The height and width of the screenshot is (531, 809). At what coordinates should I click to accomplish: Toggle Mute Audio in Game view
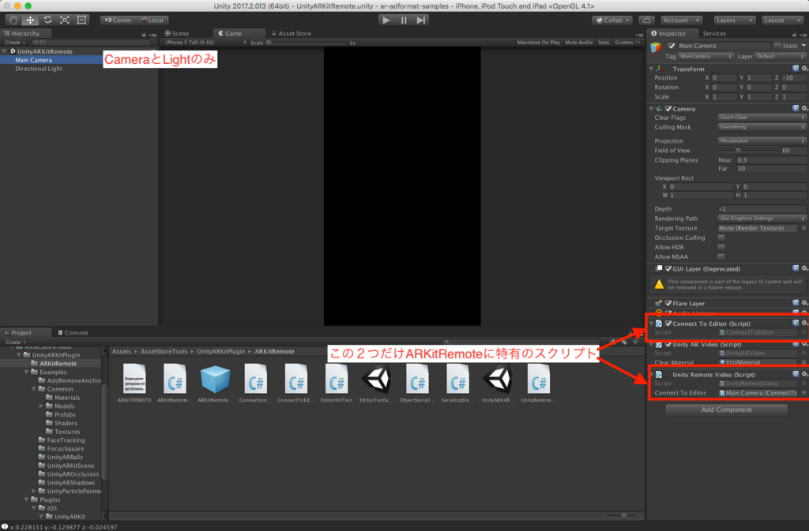pyautogui.click(x=578, y=43)
